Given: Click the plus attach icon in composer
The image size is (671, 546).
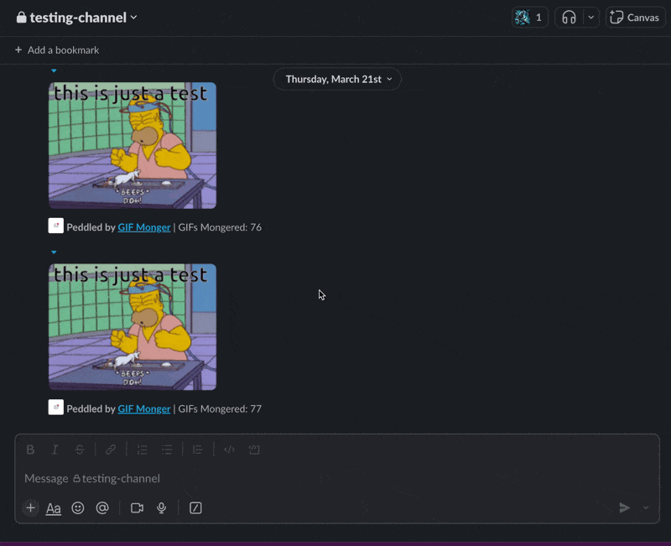Looking at the screenshot, I should pos(30,508).
